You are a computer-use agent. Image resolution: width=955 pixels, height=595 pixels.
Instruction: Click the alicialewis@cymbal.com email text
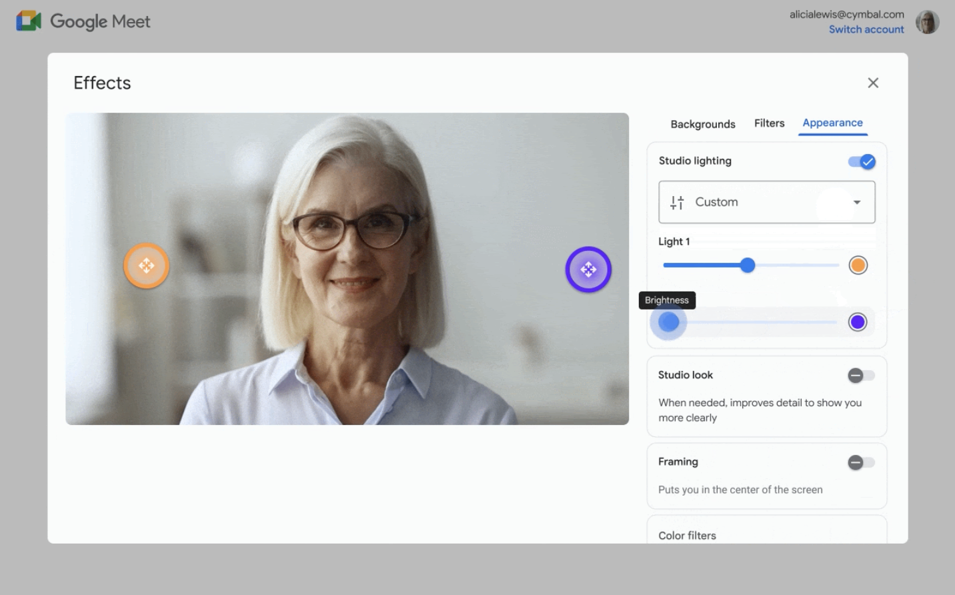846,14
